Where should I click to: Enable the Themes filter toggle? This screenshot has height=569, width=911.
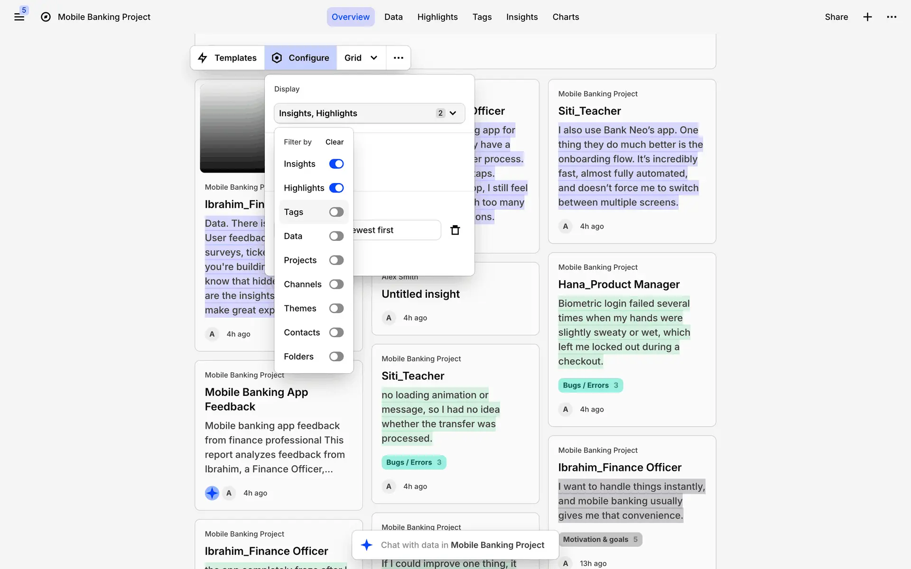(336, 308)
